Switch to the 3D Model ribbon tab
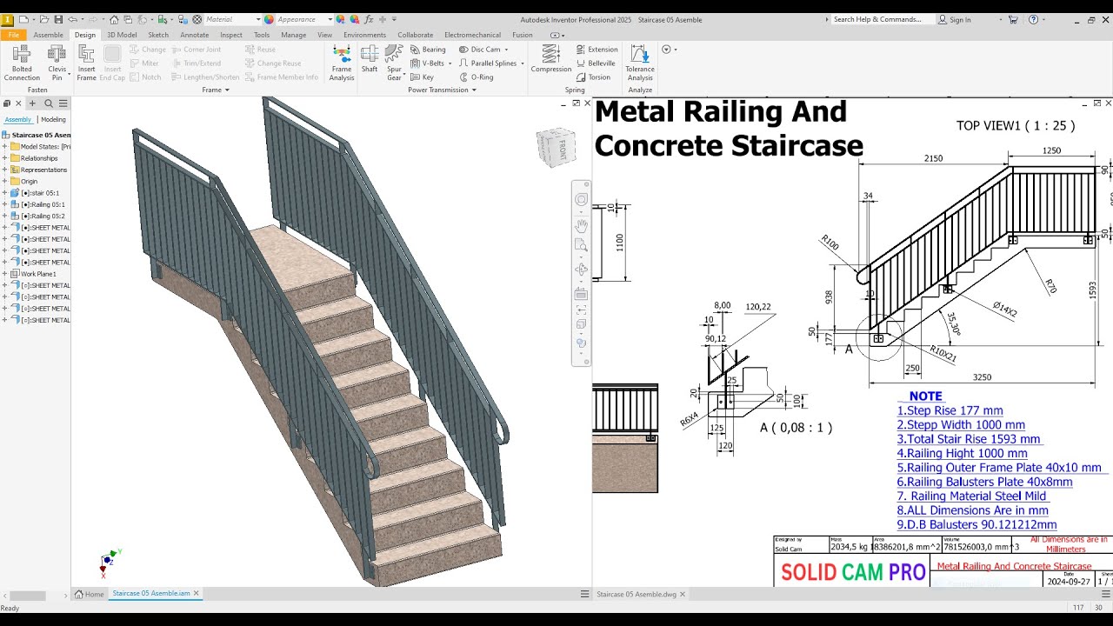The height and width of the screenshot is (626, 1113). tap(122, 35)
